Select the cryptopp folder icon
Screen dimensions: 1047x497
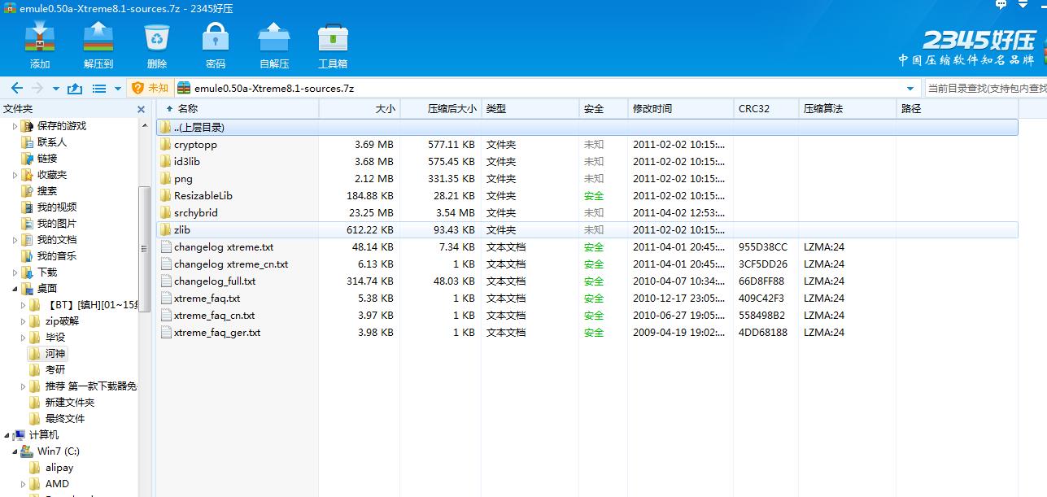pos(166,145)
